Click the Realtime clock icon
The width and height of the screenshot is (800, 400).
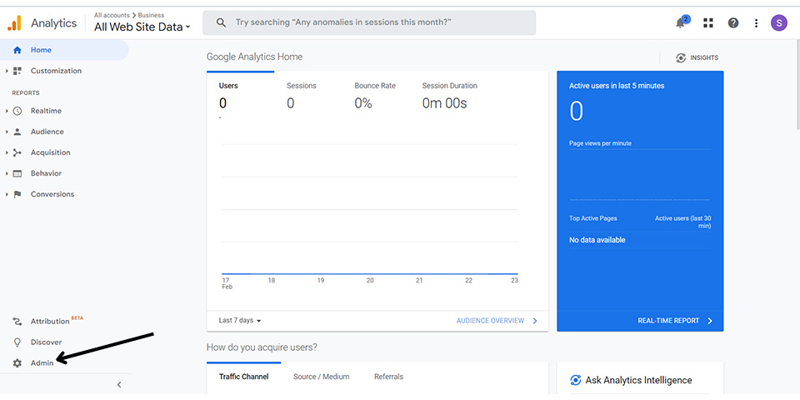(x=17, y=111)
